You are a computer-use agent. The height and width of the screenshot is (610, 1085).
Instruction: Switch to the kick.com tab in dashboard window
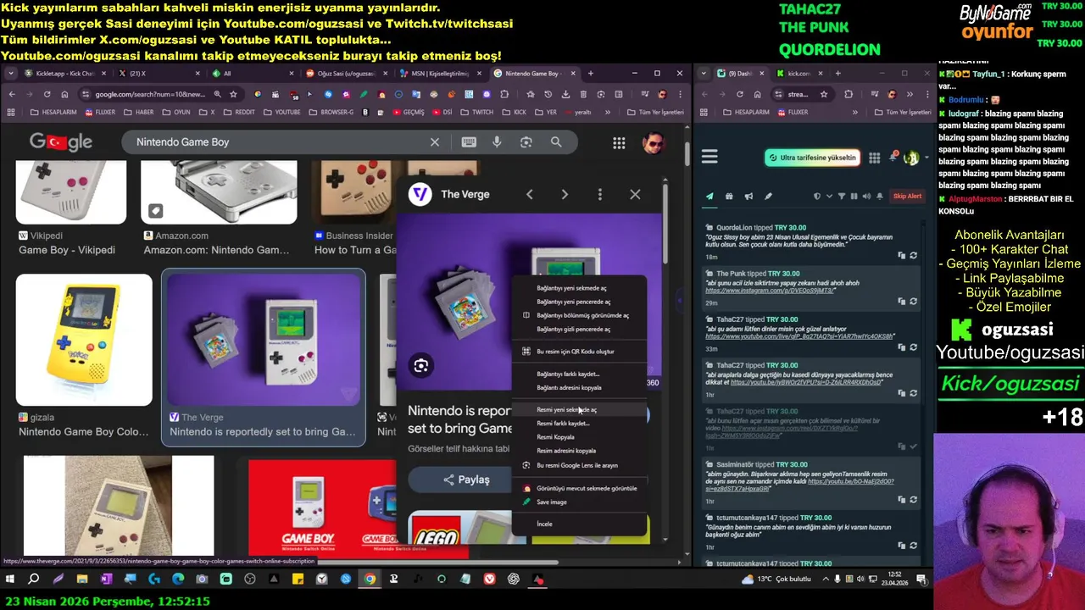click(798, 74)
